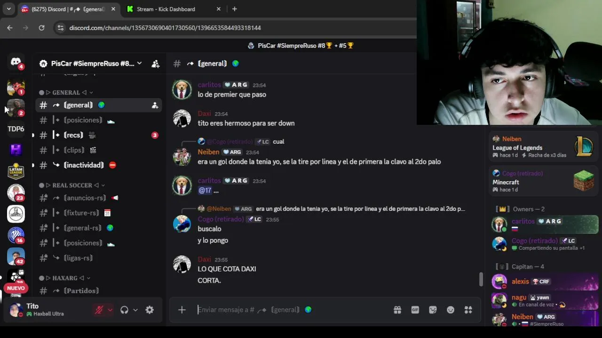Expand microphone options arrow
The image size is (602, 338).
tap(110, 310)
